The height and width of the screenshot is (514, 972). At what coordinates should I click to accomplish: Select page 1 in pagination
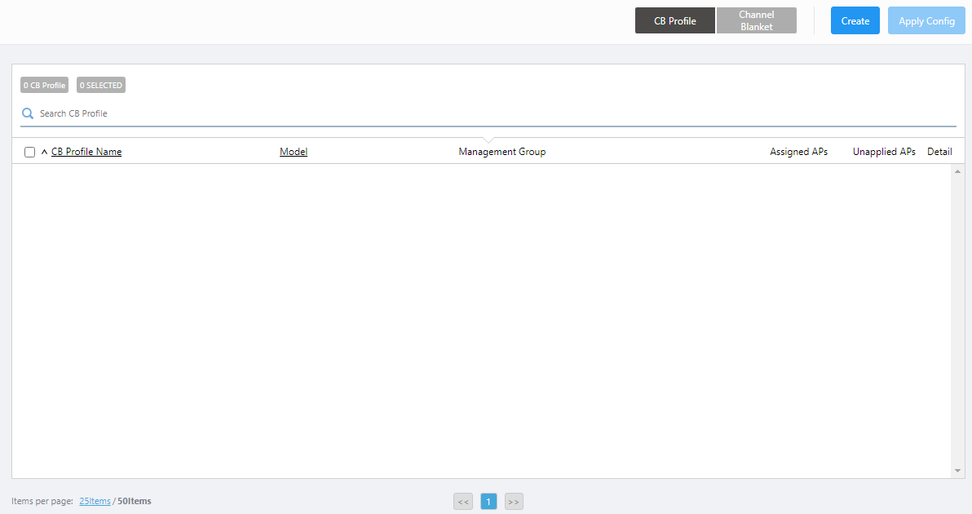click(x=488, y=502)
